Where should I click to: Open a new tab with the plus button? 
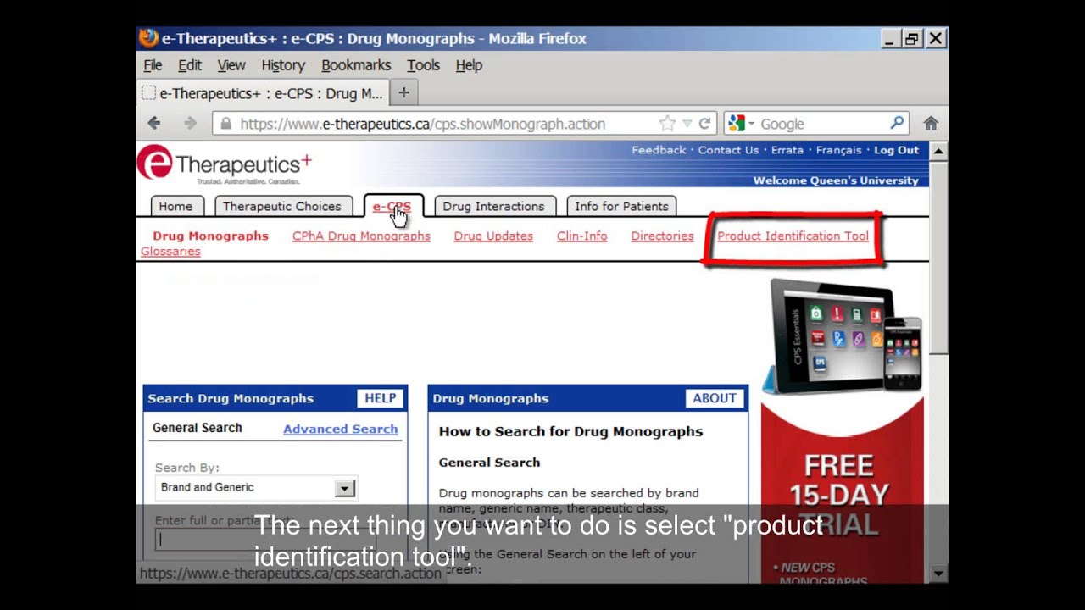(403, 93)
